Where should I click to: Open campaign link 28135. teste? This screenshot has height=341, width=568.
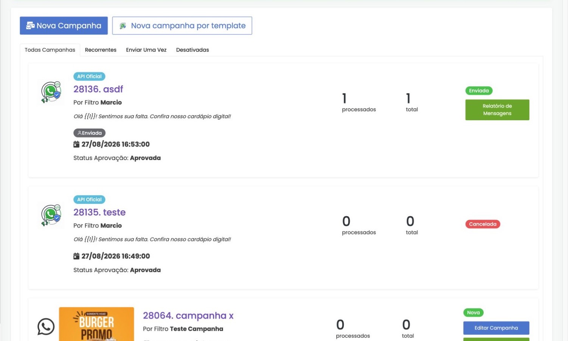click(99, 212)
